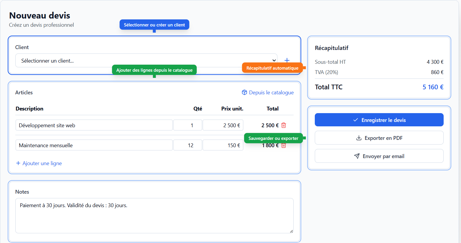Click "Ajouter une ligne" to add a row

pyautogui.click(x=41, y=163)
